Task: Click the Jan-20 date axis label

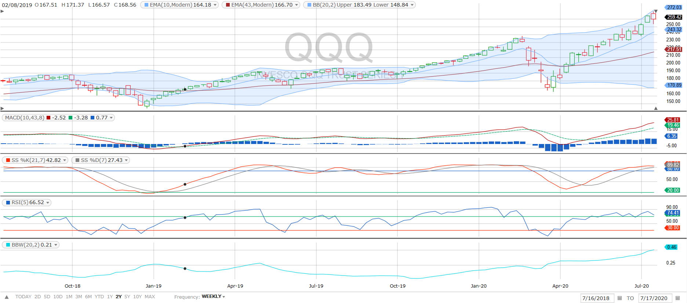Action: click(x=479, y=286)
